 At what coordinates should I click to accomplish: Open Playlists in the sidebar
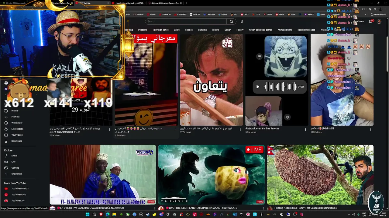(x=15, y=117)
